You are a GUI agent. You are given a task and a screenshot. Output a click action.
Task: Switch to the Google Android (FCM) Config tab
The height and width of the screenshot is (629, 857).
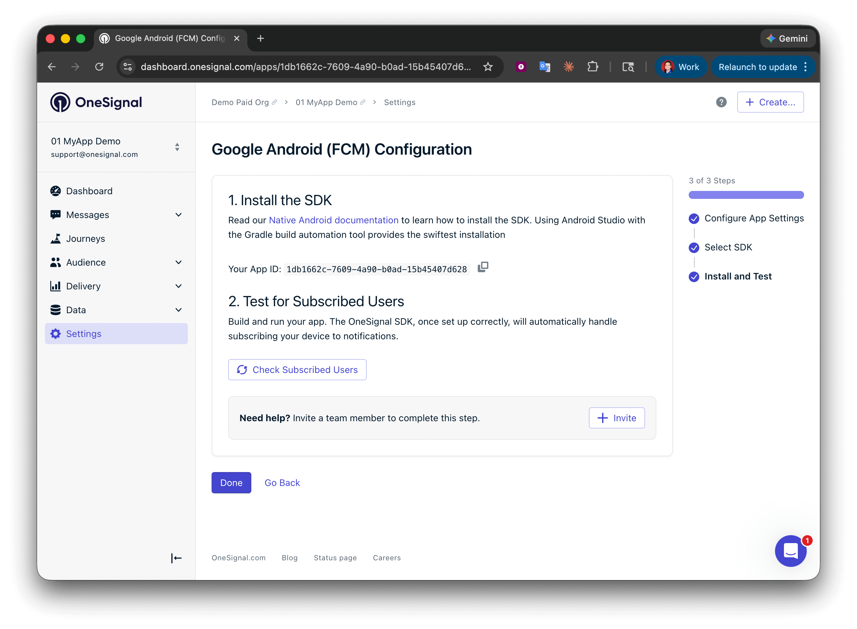(x=168, y=38)
